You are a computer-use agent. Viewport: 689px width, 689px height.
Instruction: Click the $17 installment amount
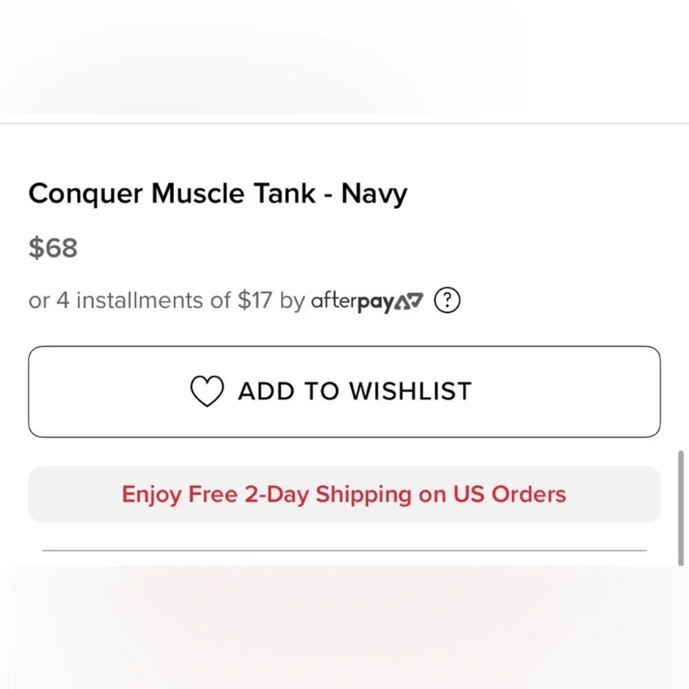click(x=255, y=300)
